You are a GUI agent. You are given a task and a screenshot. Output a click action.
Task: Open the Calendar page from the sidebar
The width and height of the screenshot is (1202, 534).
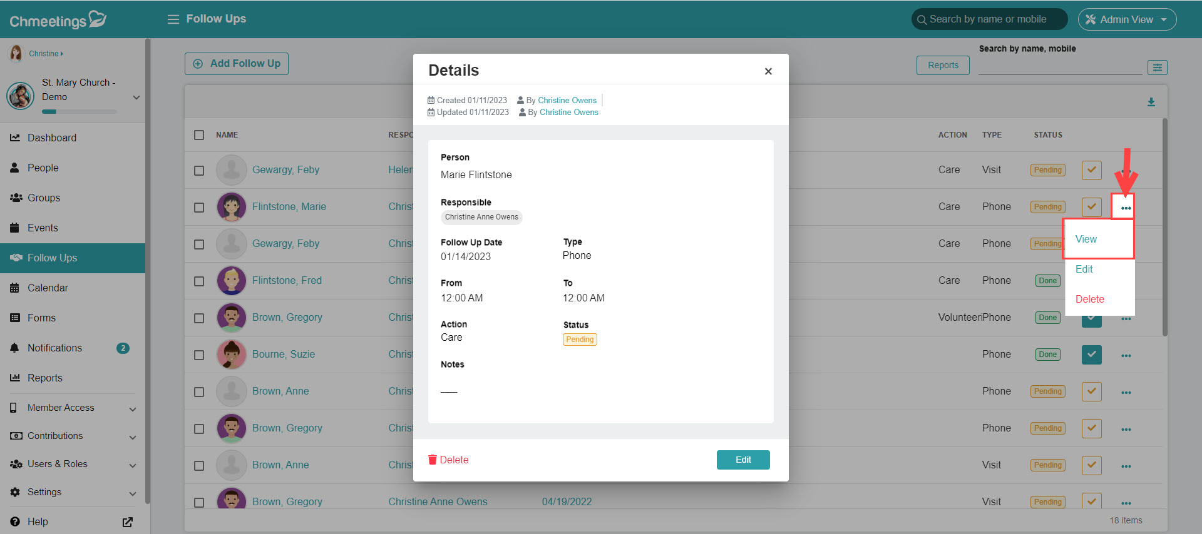[48, 288]
